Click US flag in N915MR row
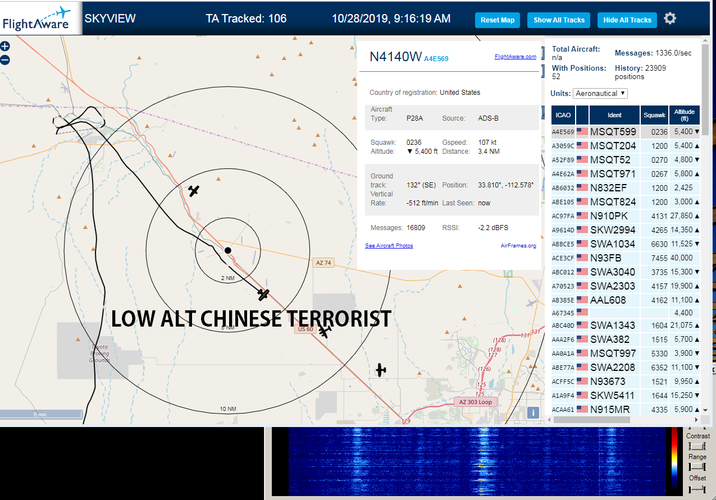 tap(582, 409)
